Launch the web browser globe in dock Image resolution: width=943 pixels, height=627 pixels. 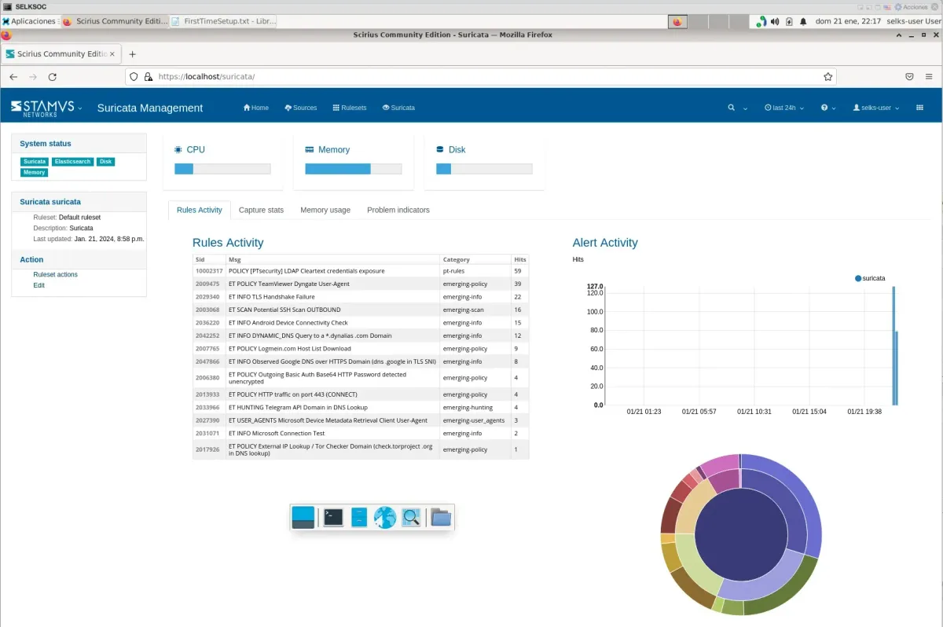click(x=384, y=517)
